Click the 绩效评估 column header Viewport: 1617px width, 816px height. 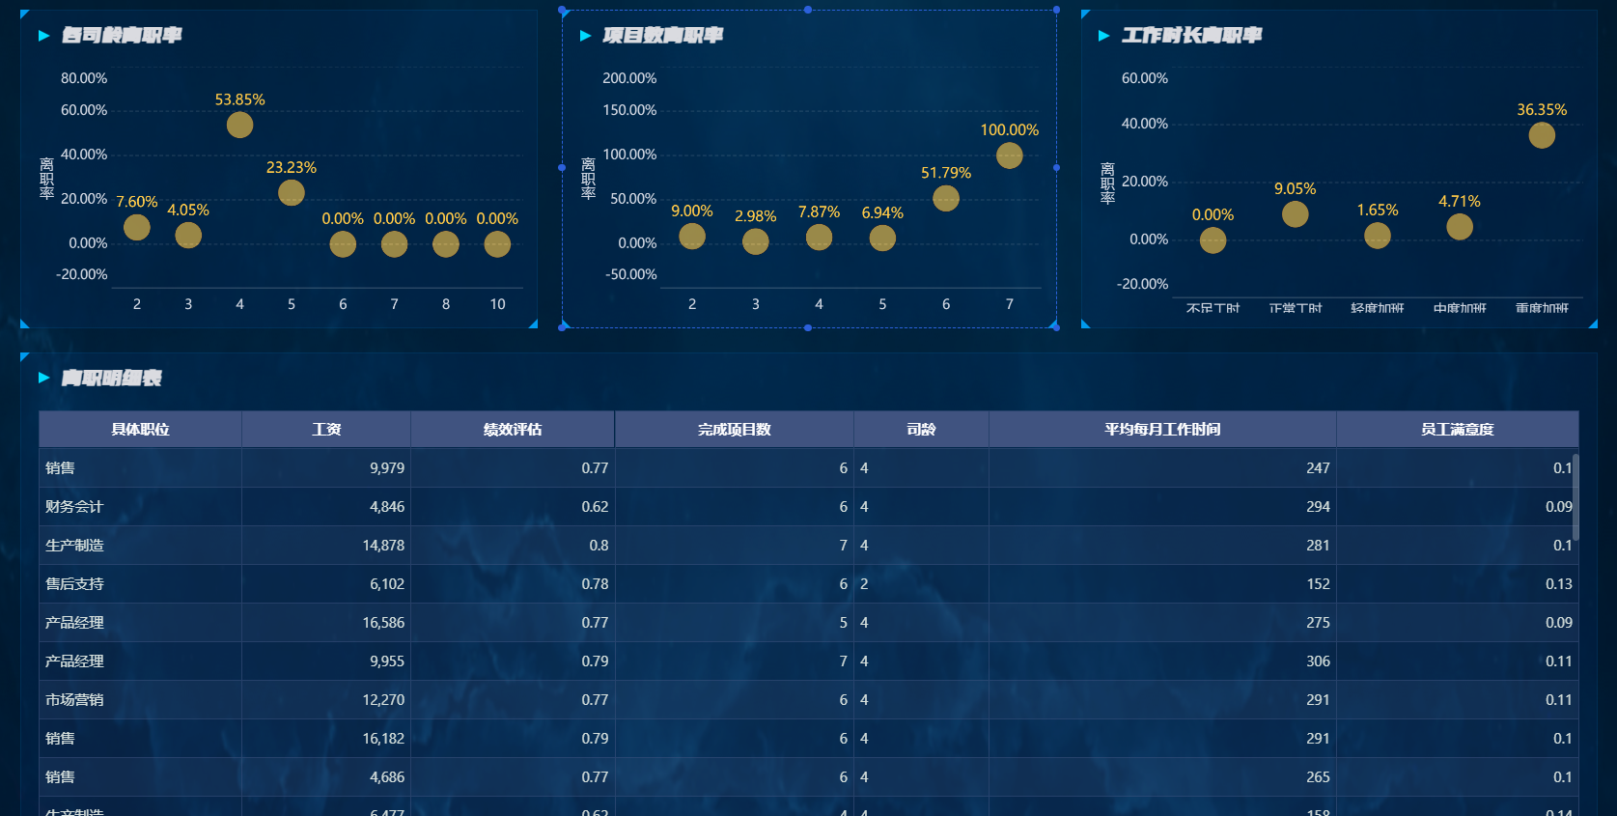513,429
